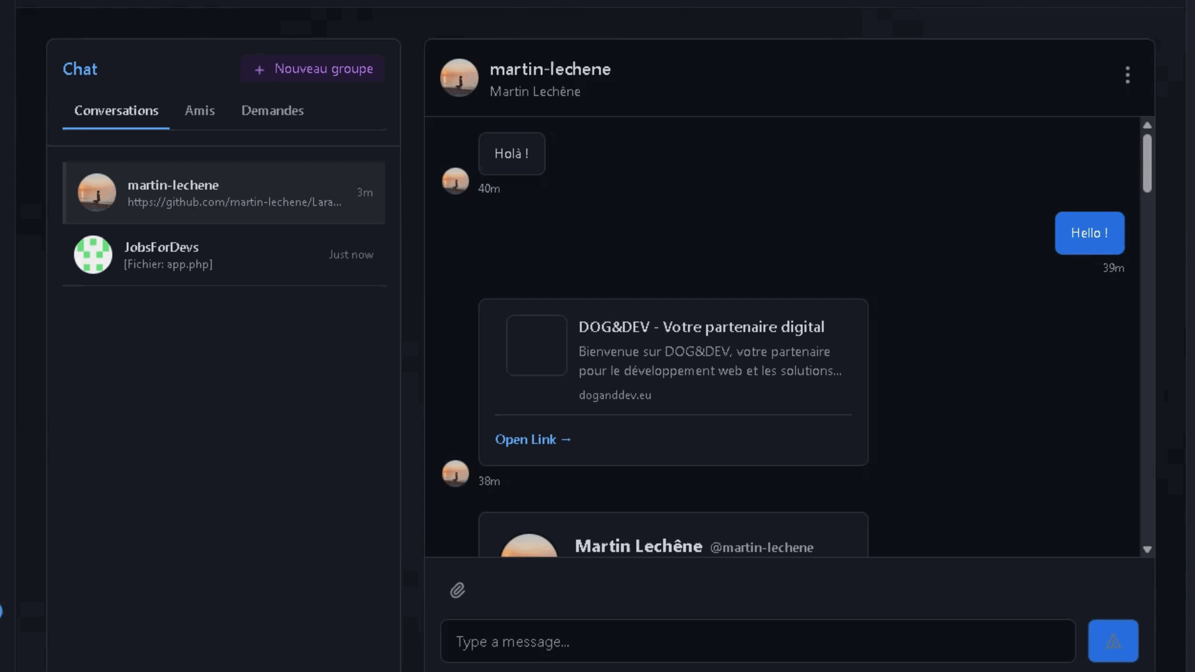Screen dimensions: 1195x672
Task: Click scrollbar up arrow in messages
Action: coord(1147,125)
